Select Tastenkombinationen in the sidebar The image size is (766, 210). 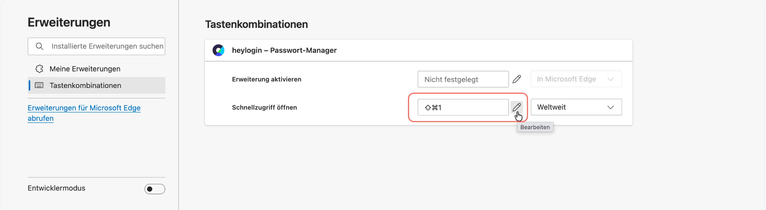point(97,85)
